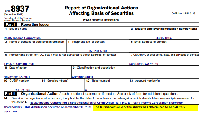Image resolution: width=200 pixels, height=117 pixels.
Task: Select the 'Common Stock' classification value
Action: click(82, 77)
